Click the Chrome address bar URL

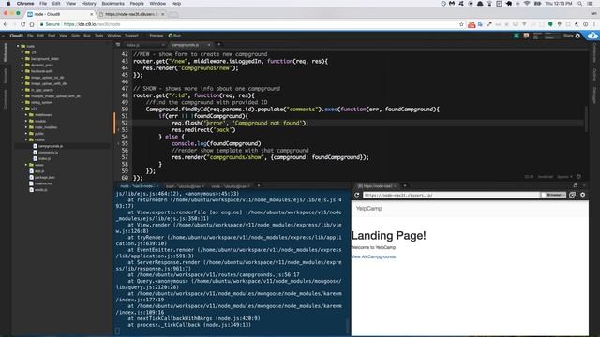[92, 24]
